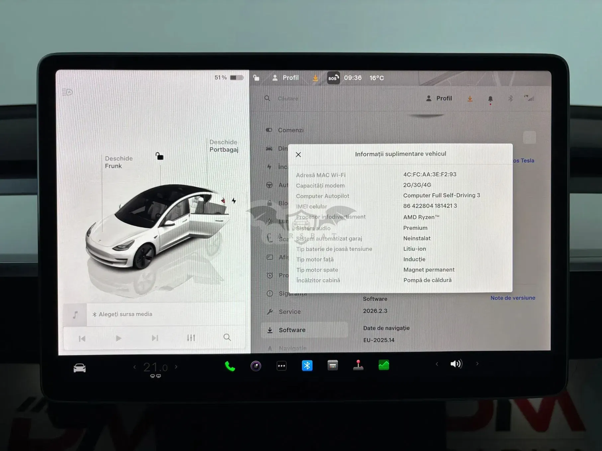This screenshot has width=602, height=451.
Task: Tap the 16°C outside temperature
Action: click(x=377, y=78)
